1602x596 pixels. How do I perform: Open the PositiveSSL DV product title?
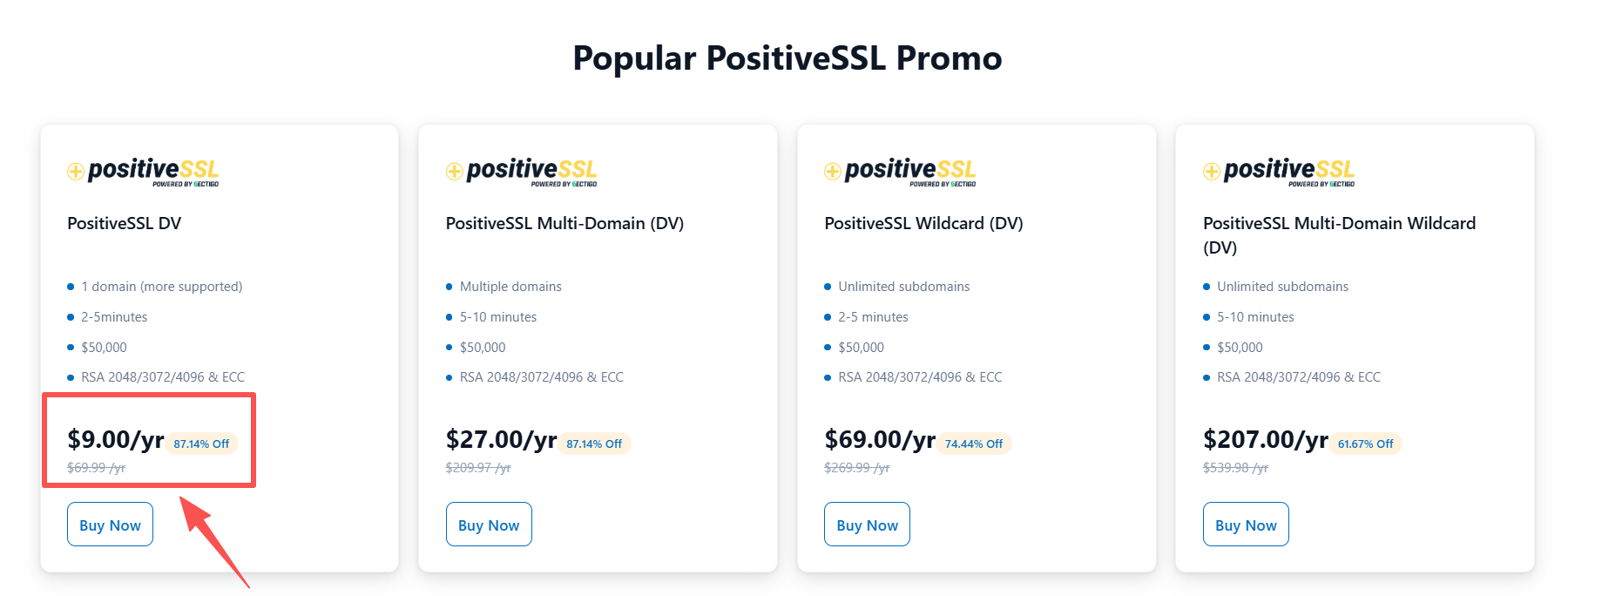tap(125, 223)
